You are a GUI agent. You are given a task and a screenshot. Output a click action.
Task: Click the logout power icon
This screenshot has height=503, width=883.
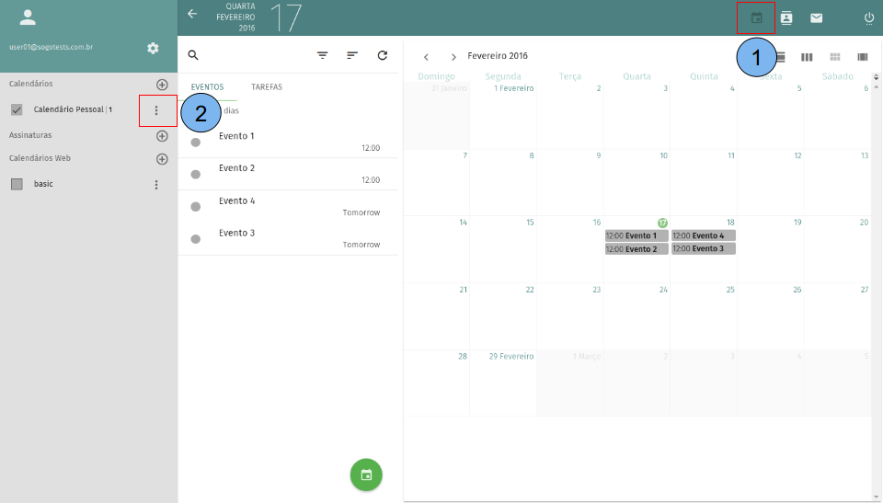pos(869,18)
